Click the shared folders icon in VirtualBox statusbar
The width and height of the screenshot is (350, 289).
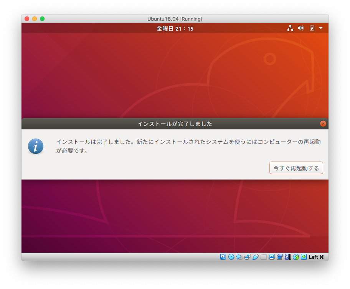263,257
